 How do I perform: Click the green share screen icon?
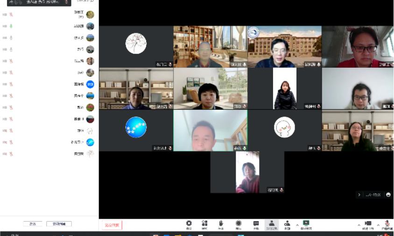click(306, 224)
